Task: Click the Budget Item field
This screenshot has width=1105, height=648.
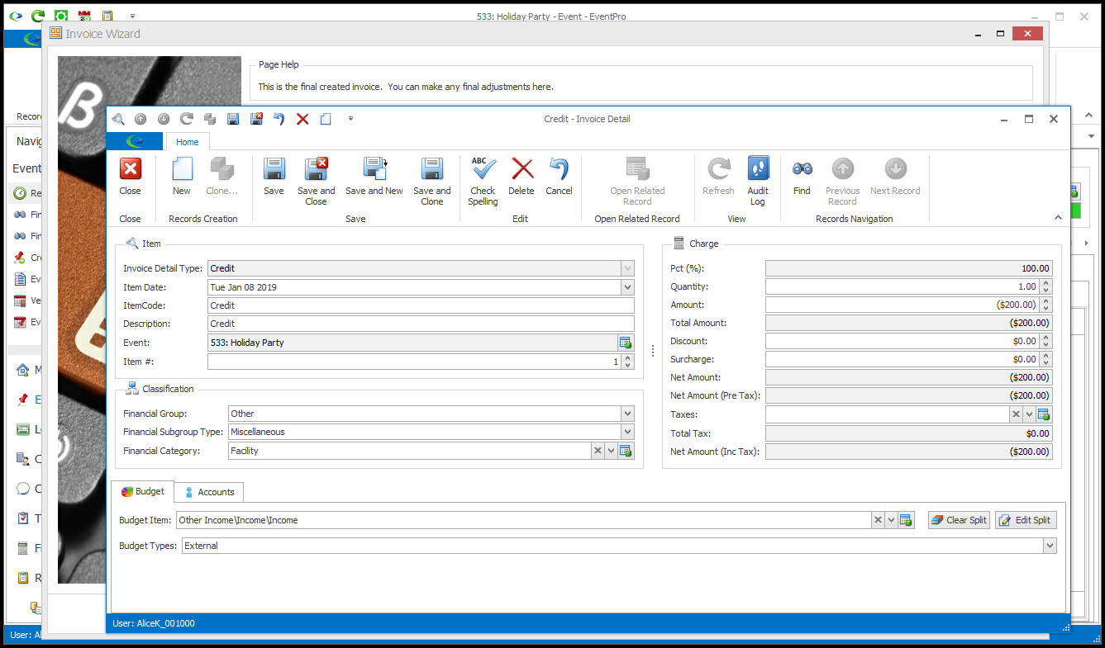Action: [x=523, y=520]
